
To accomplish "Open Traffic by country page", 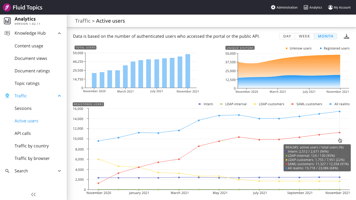I will point(32,146).
